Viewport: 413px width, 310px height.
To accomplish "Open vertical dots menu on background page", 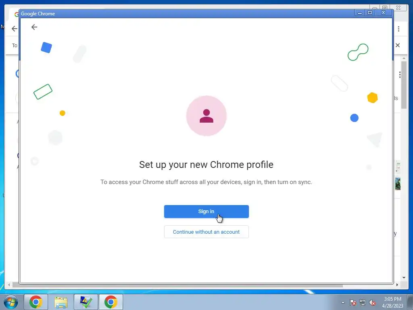I will [x=400, y=75].
